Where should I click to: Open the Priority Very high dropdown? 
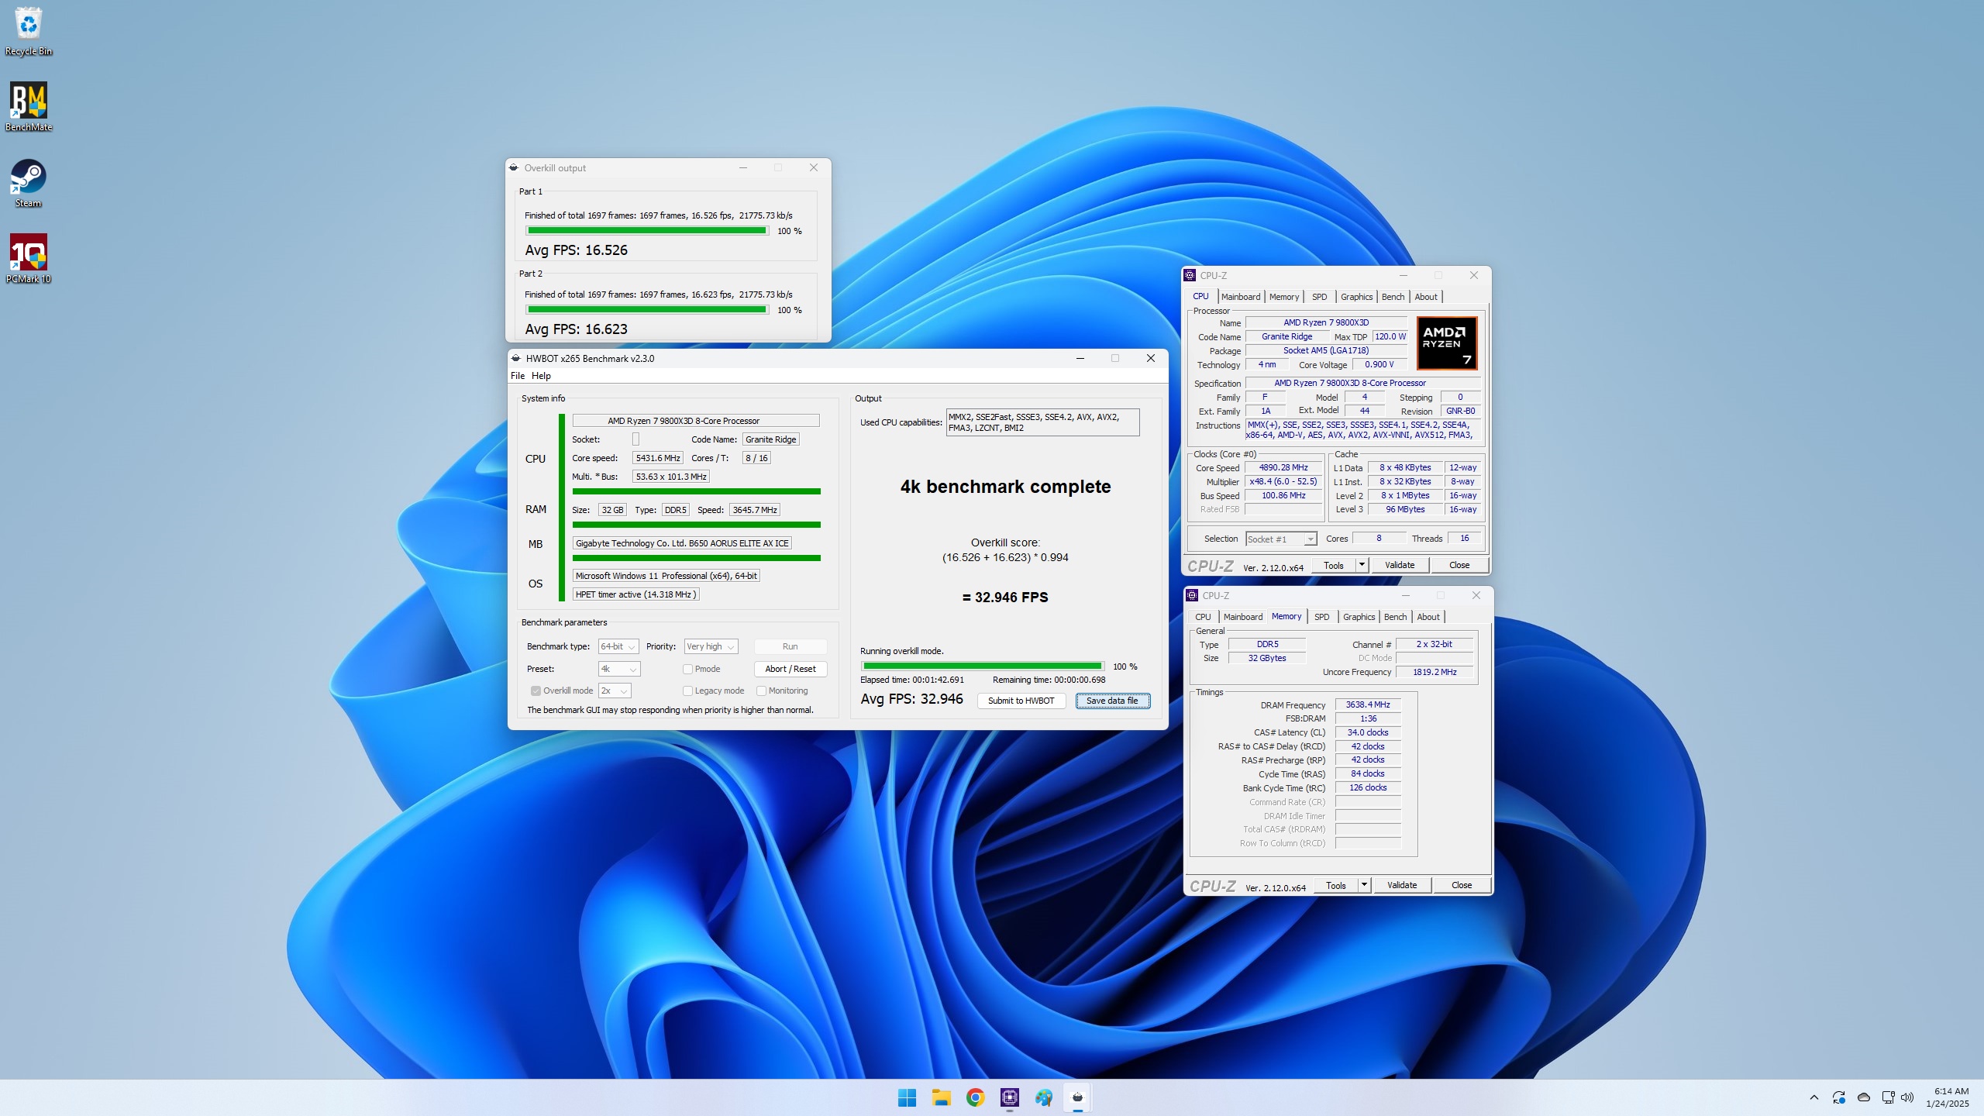point(711,646)
